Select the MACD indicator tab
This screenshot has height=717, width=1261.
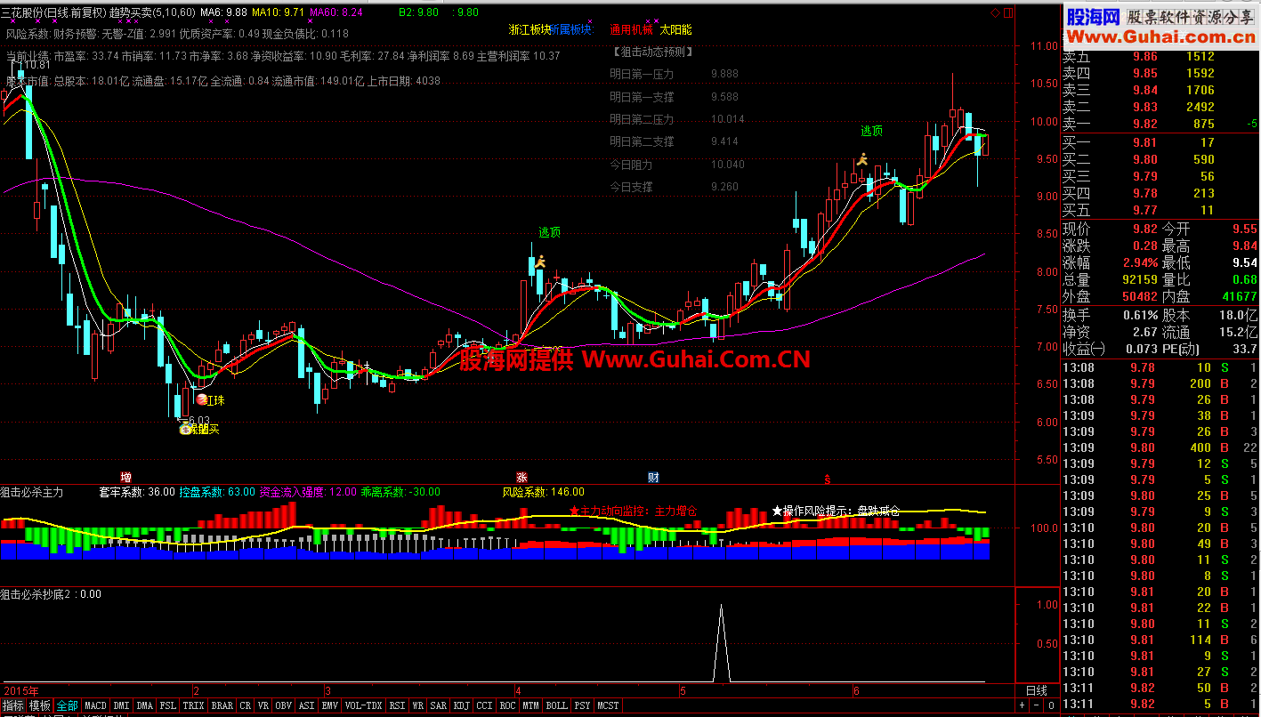[95, 705]
